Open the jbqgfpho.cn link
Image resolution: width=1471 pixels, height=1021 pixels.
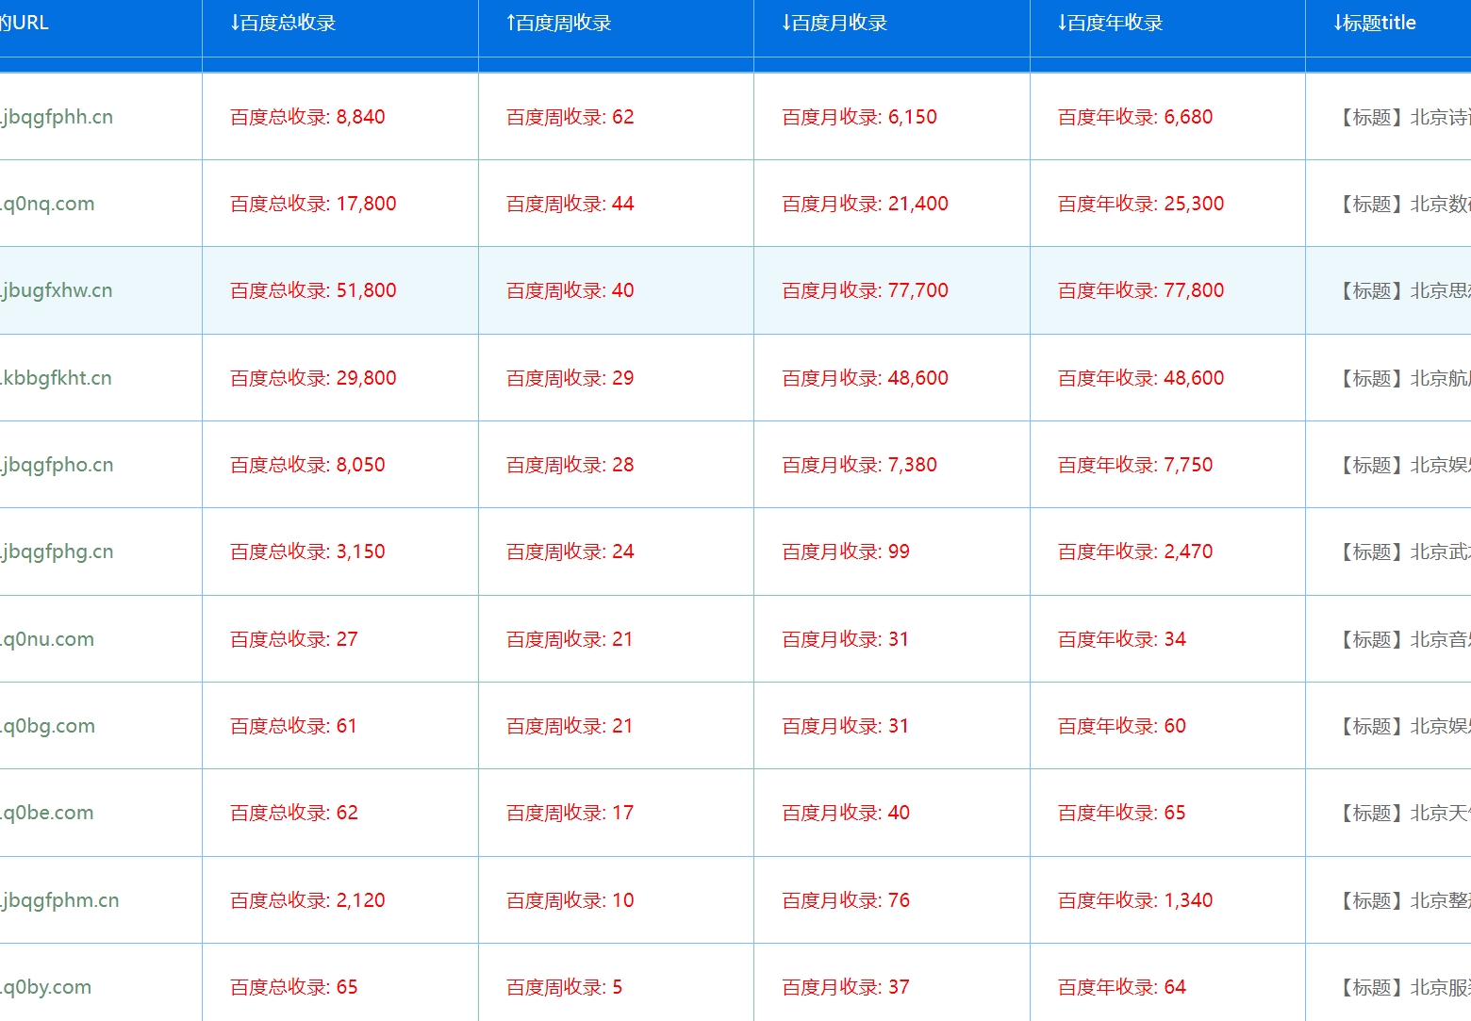point(57,465)
